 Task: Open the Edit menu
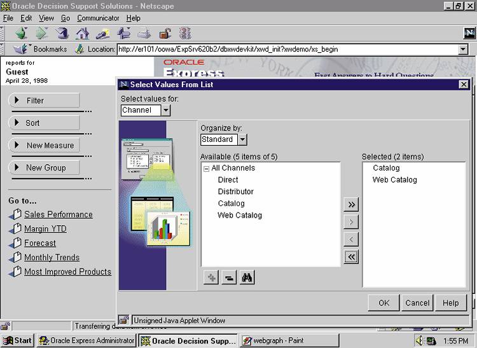click(x=26, y=18)
